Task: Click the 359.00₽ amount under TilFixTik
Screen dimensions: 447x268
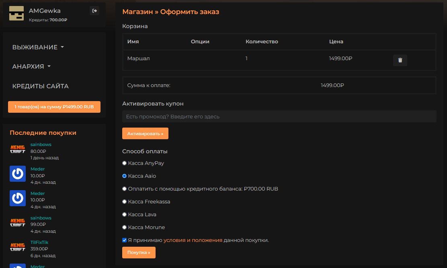Action: point(39,249)
